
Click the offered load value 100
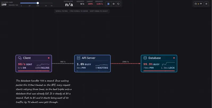tap(4, 4)
